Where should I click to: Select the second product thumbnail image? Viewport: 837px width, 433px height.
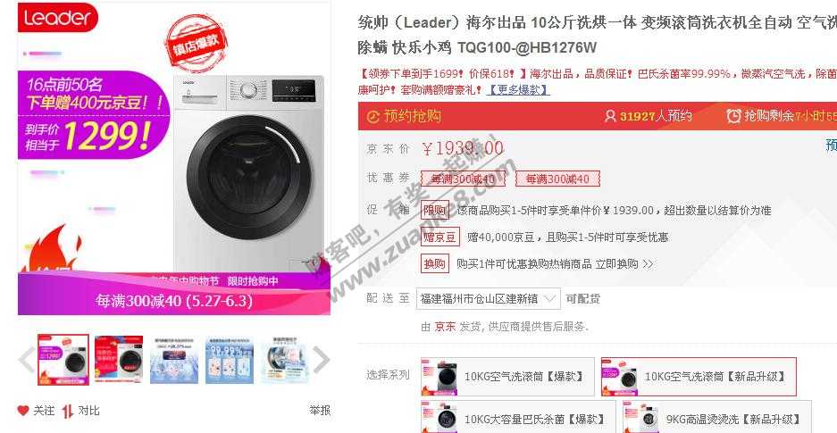click(x=119, y=360)
